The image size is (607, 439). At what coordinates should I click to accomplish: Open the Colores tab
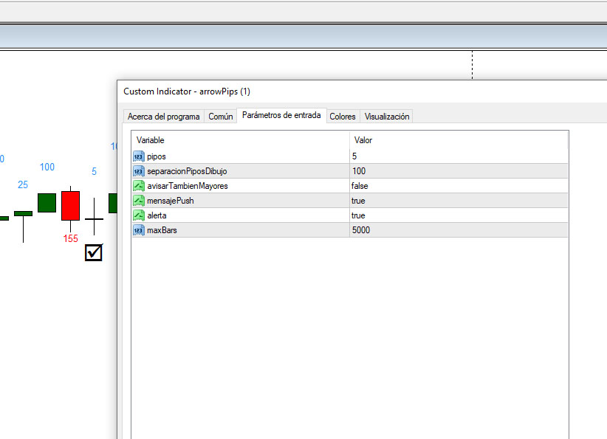click(343, 117)
